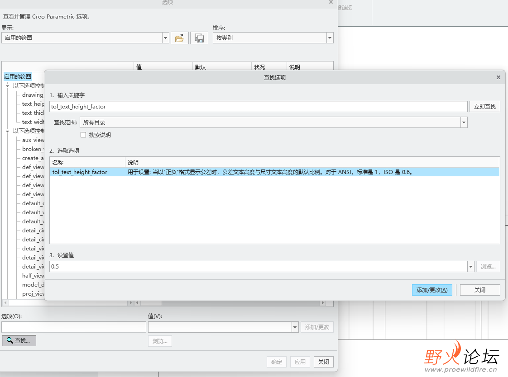Collapse the second 以下选项控制 tree group
This screenshot has height=377, width=508.
[7, 131]
